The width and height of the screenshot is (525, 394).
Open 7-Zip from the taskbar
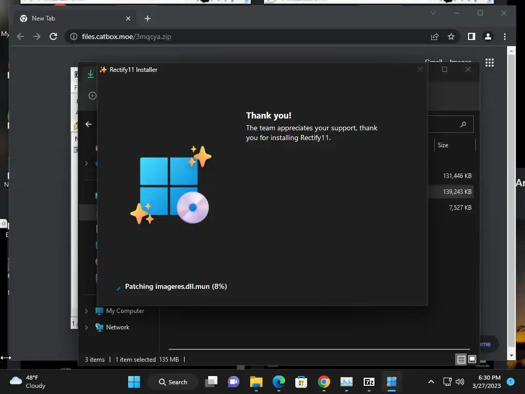(x=369, y=382)
